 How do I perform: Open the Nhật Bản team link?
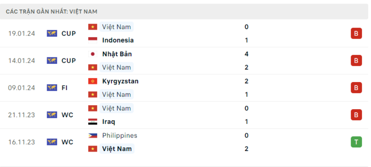(x=117, y=54)
